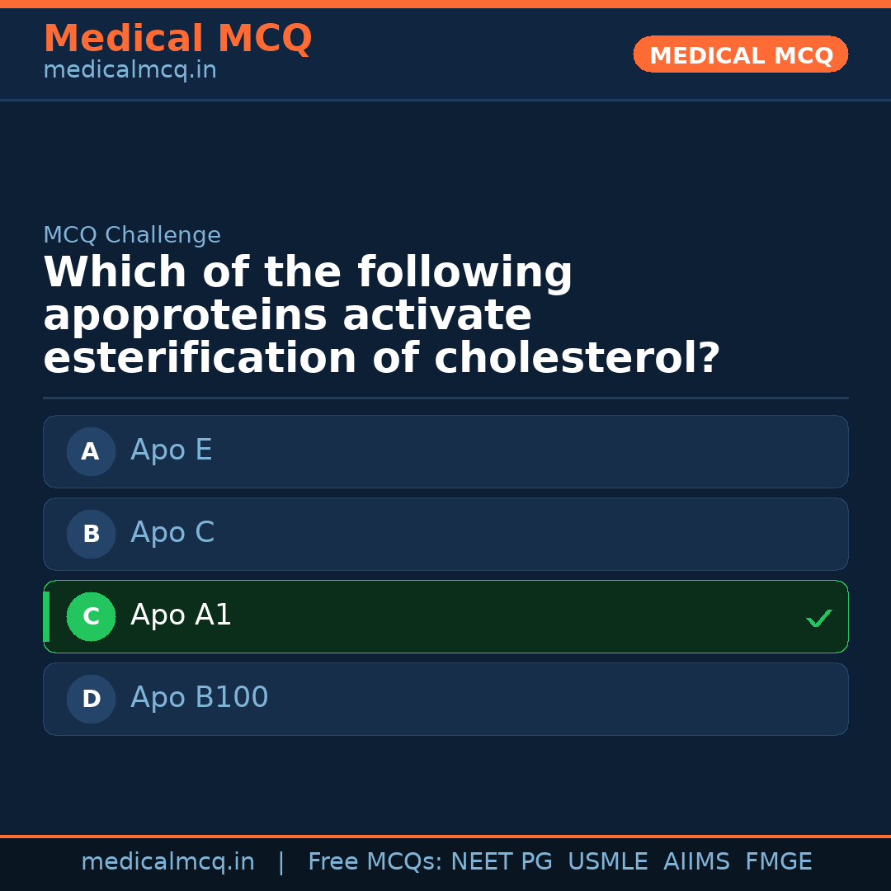Click the medicalmcq.in link under the logo
Image resolution: width=891 pixels, height=891 pixels.
(130, 69)
